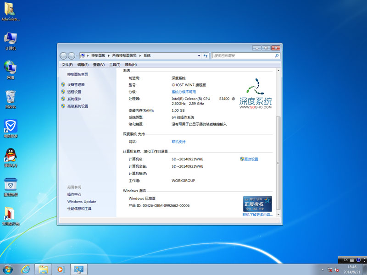
Task: Click the language bar help icon
Action: (358, 260)
